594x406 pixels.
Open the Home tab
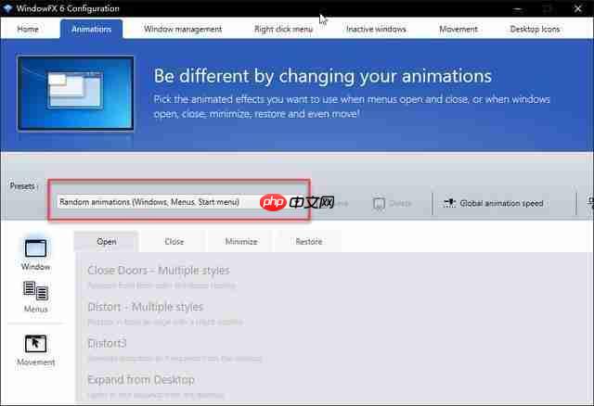[x=28, y=29]
